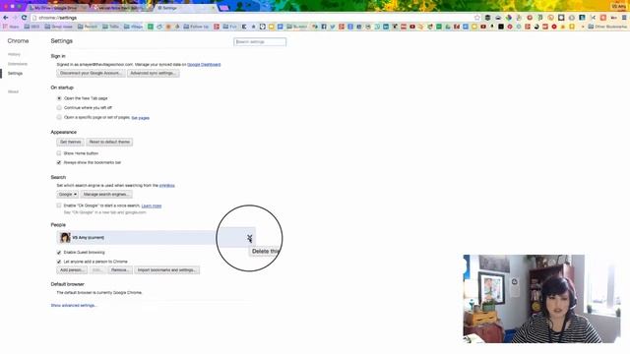
Task: Open the Facebook bookmark icon
Action: tap(324, 27)
